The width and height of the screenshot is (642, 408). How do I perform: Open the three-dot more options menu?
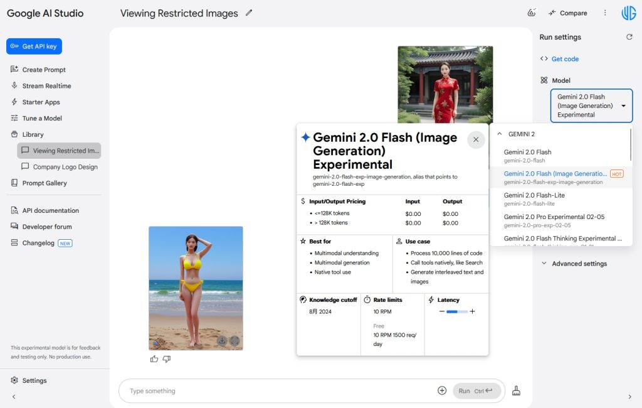tap(605, 13)
